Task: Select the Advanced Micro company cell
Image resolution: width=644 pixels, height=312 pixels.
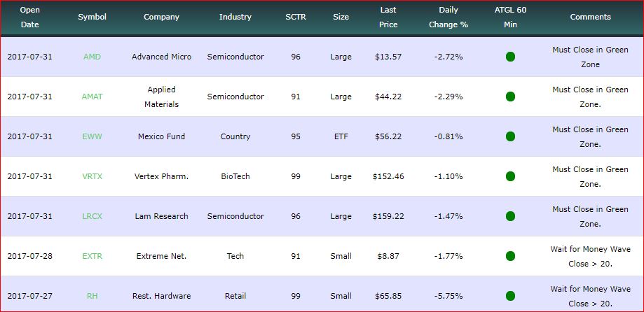Action: point(161,57)
